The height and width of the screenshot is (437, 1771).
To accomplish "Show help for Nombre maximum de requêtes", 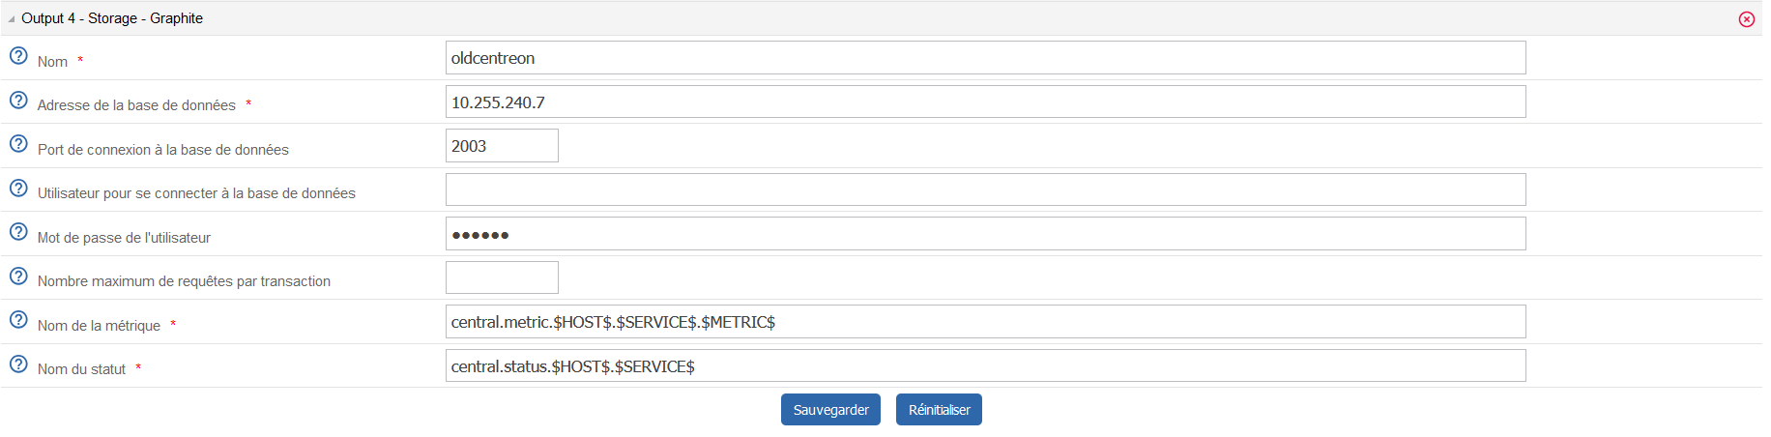I will pos(18,276).
